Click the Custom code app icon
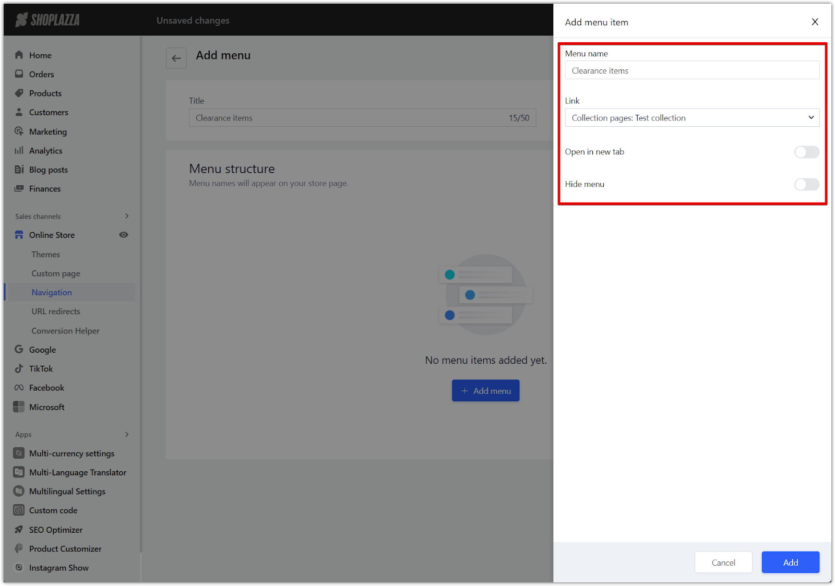The image size is (835, 586). click(19, 510)
